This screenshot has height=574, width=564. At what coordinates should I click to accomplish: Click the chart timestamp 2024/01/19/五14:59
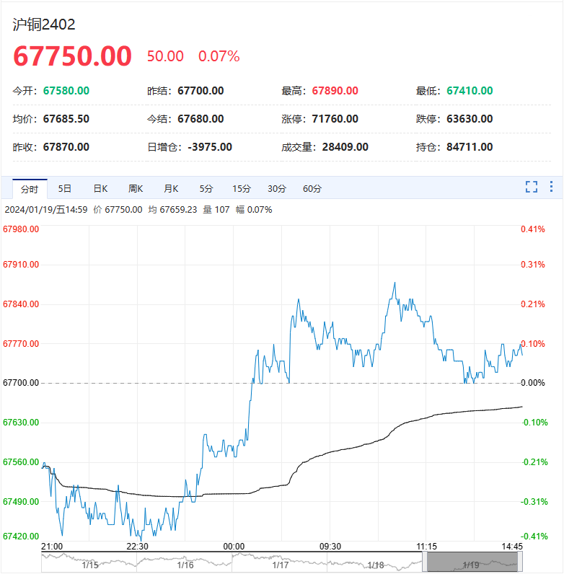46,210
